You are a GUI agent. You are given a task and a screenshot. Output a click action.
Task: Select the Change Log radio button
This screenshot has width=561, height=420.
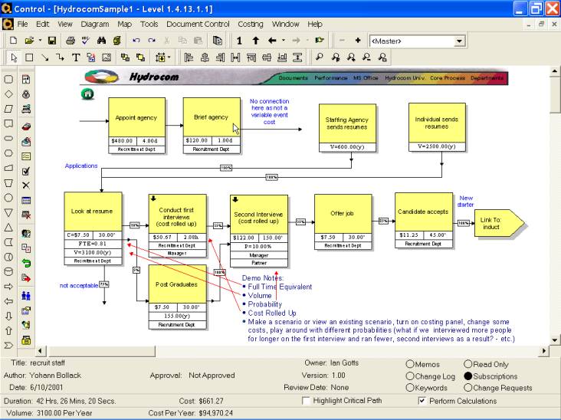(x=410, y=376)
